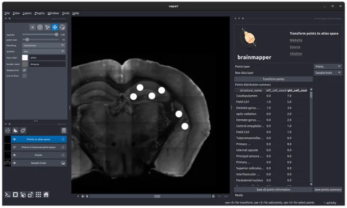This screenshot has height=208, width=347.
Task: Activate the pan/zoom mode tool
Action: click(x=55, y=27)
